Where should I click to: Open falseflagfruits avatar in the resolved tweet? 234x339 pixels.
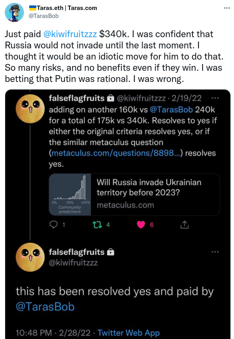pyautogui.click(x=30, y=257)
